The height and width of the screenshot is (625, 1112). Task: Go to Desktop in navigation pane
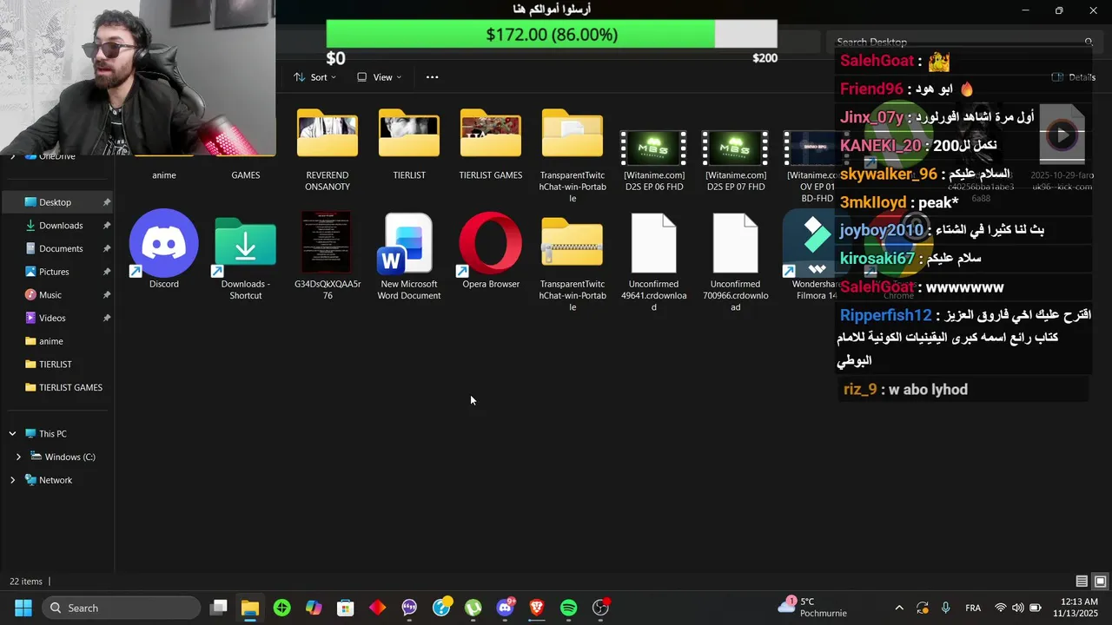(57, 202)
